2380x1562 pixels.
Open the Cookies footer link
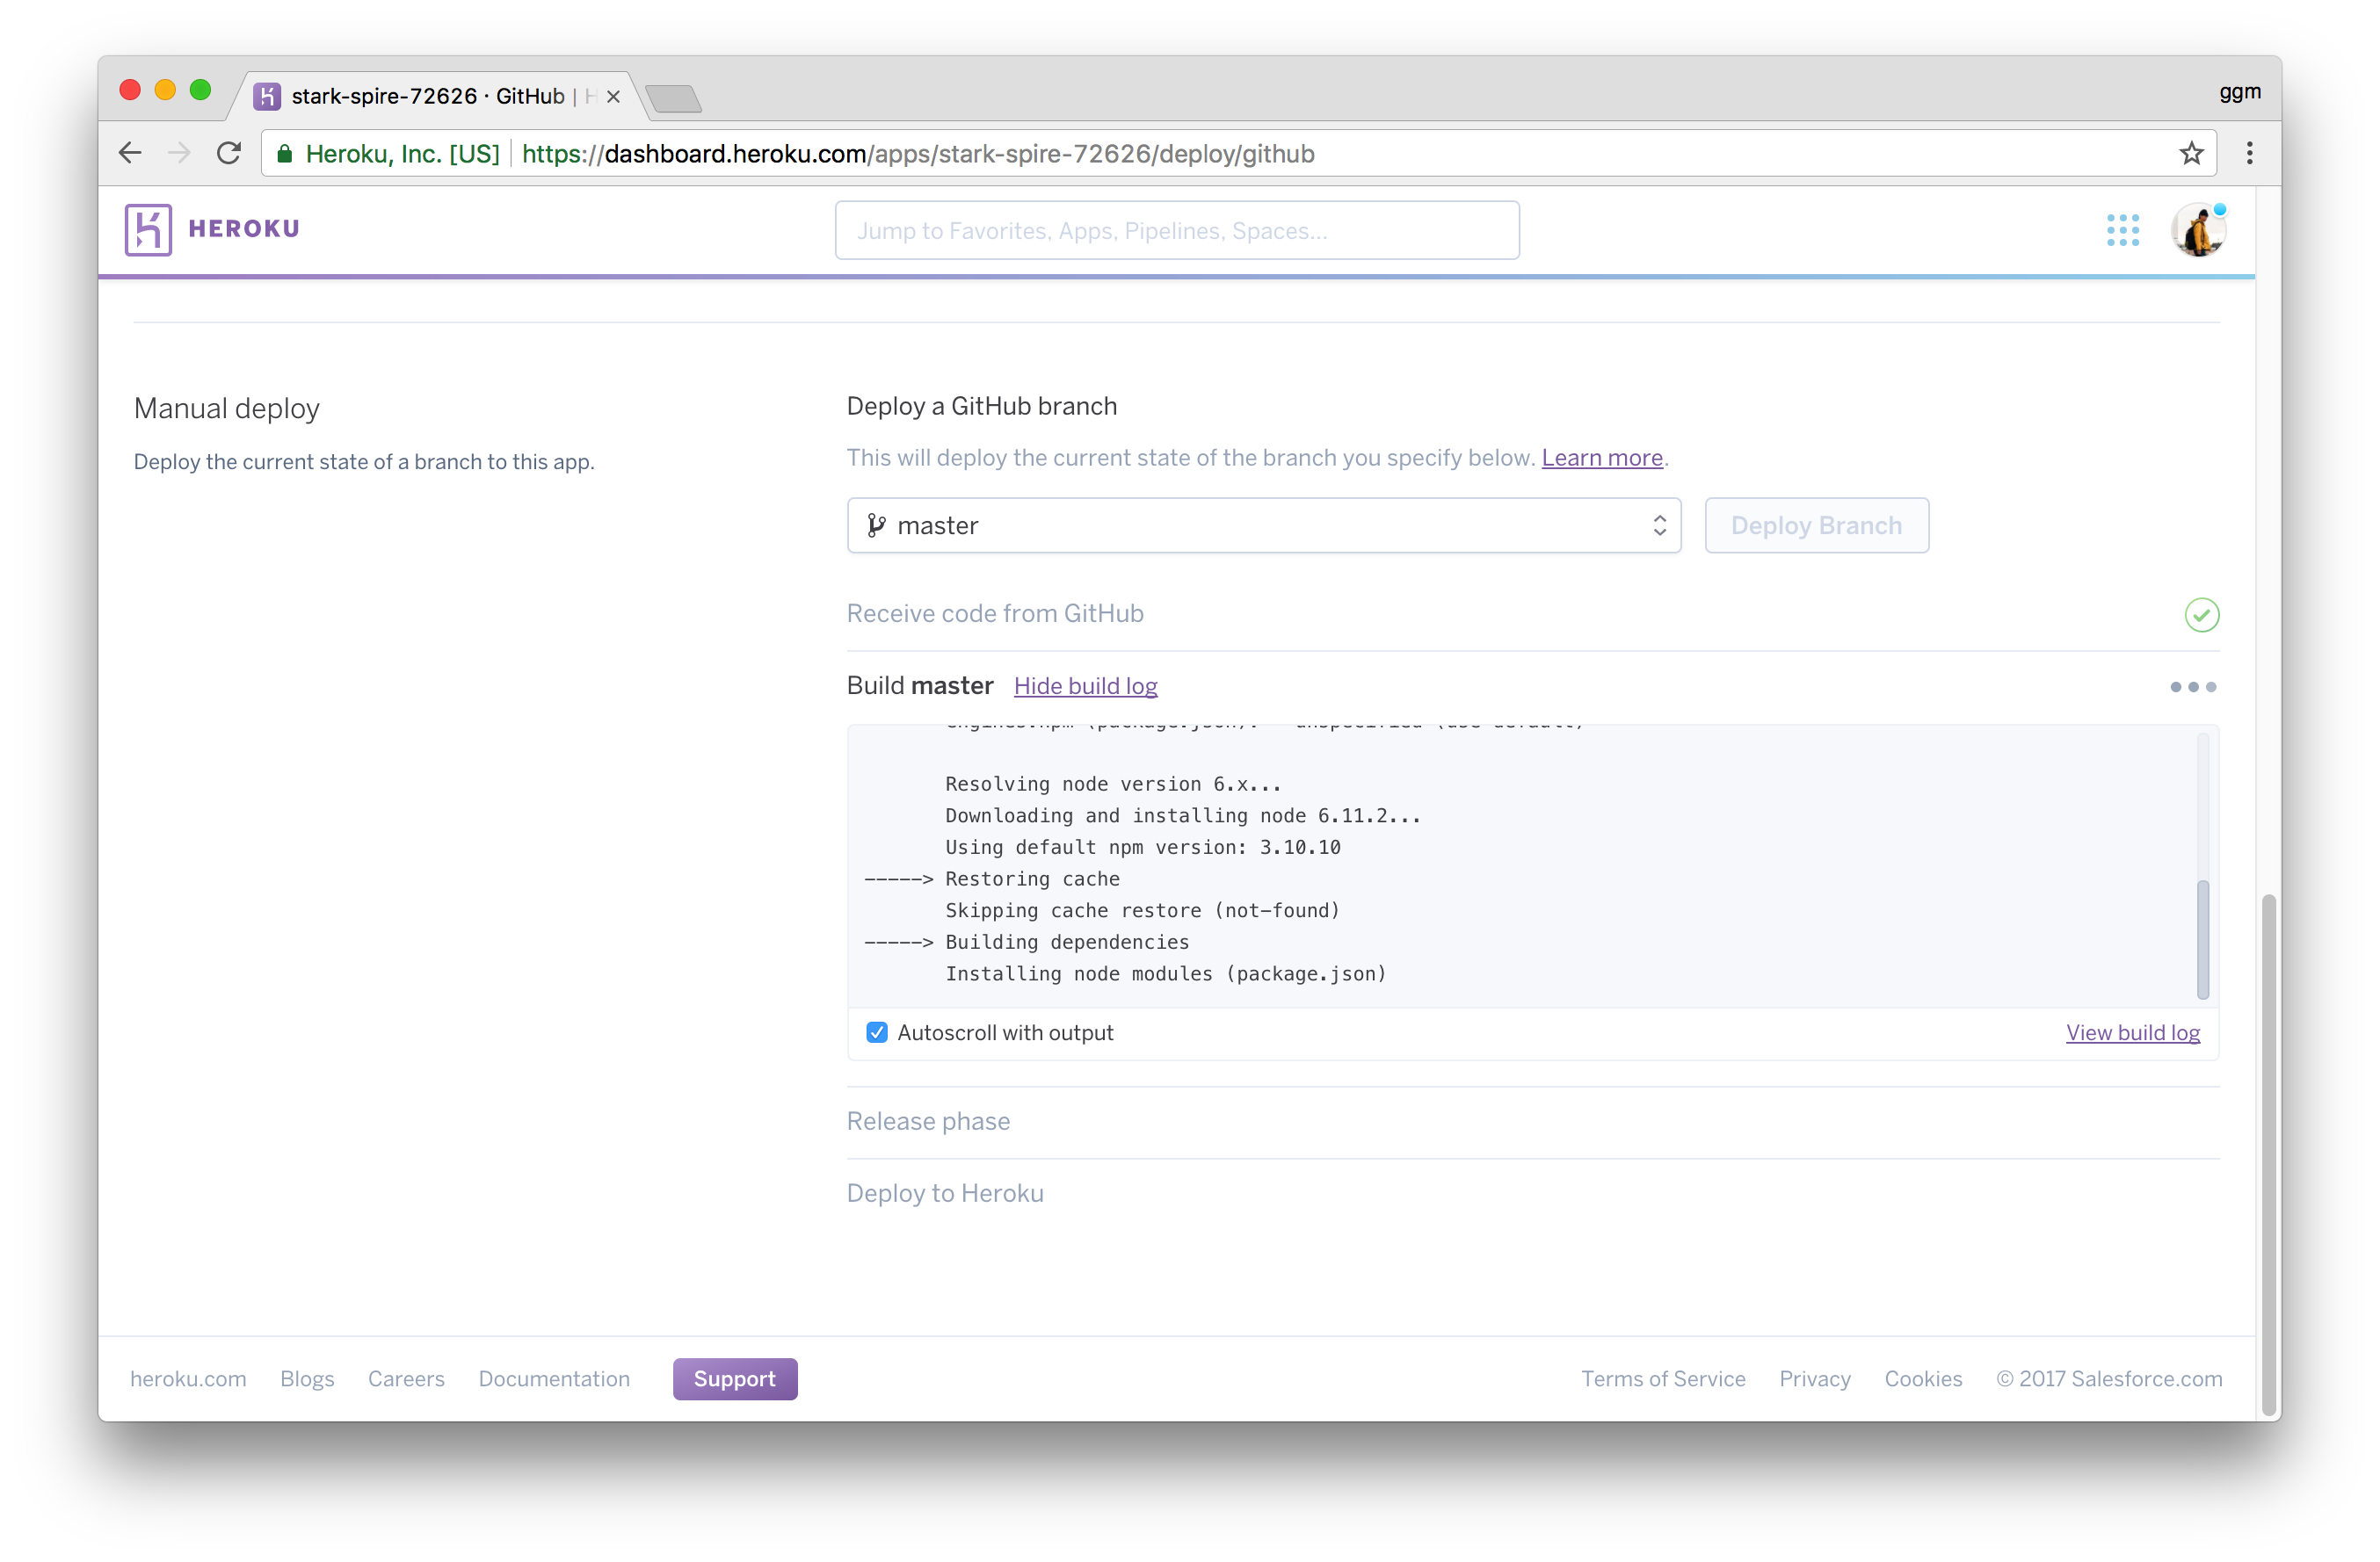click(1923, 1378)
